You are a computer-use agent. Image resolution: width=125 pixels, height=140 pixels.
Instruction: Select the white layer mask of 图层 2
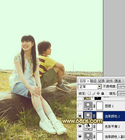tap(100, 106)
